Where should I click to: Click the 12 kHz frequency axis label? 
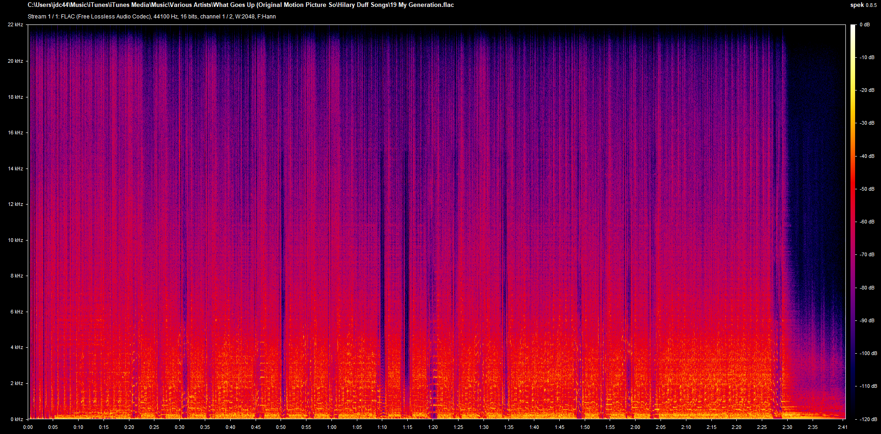pyautogui.click(x=15, y=204)
